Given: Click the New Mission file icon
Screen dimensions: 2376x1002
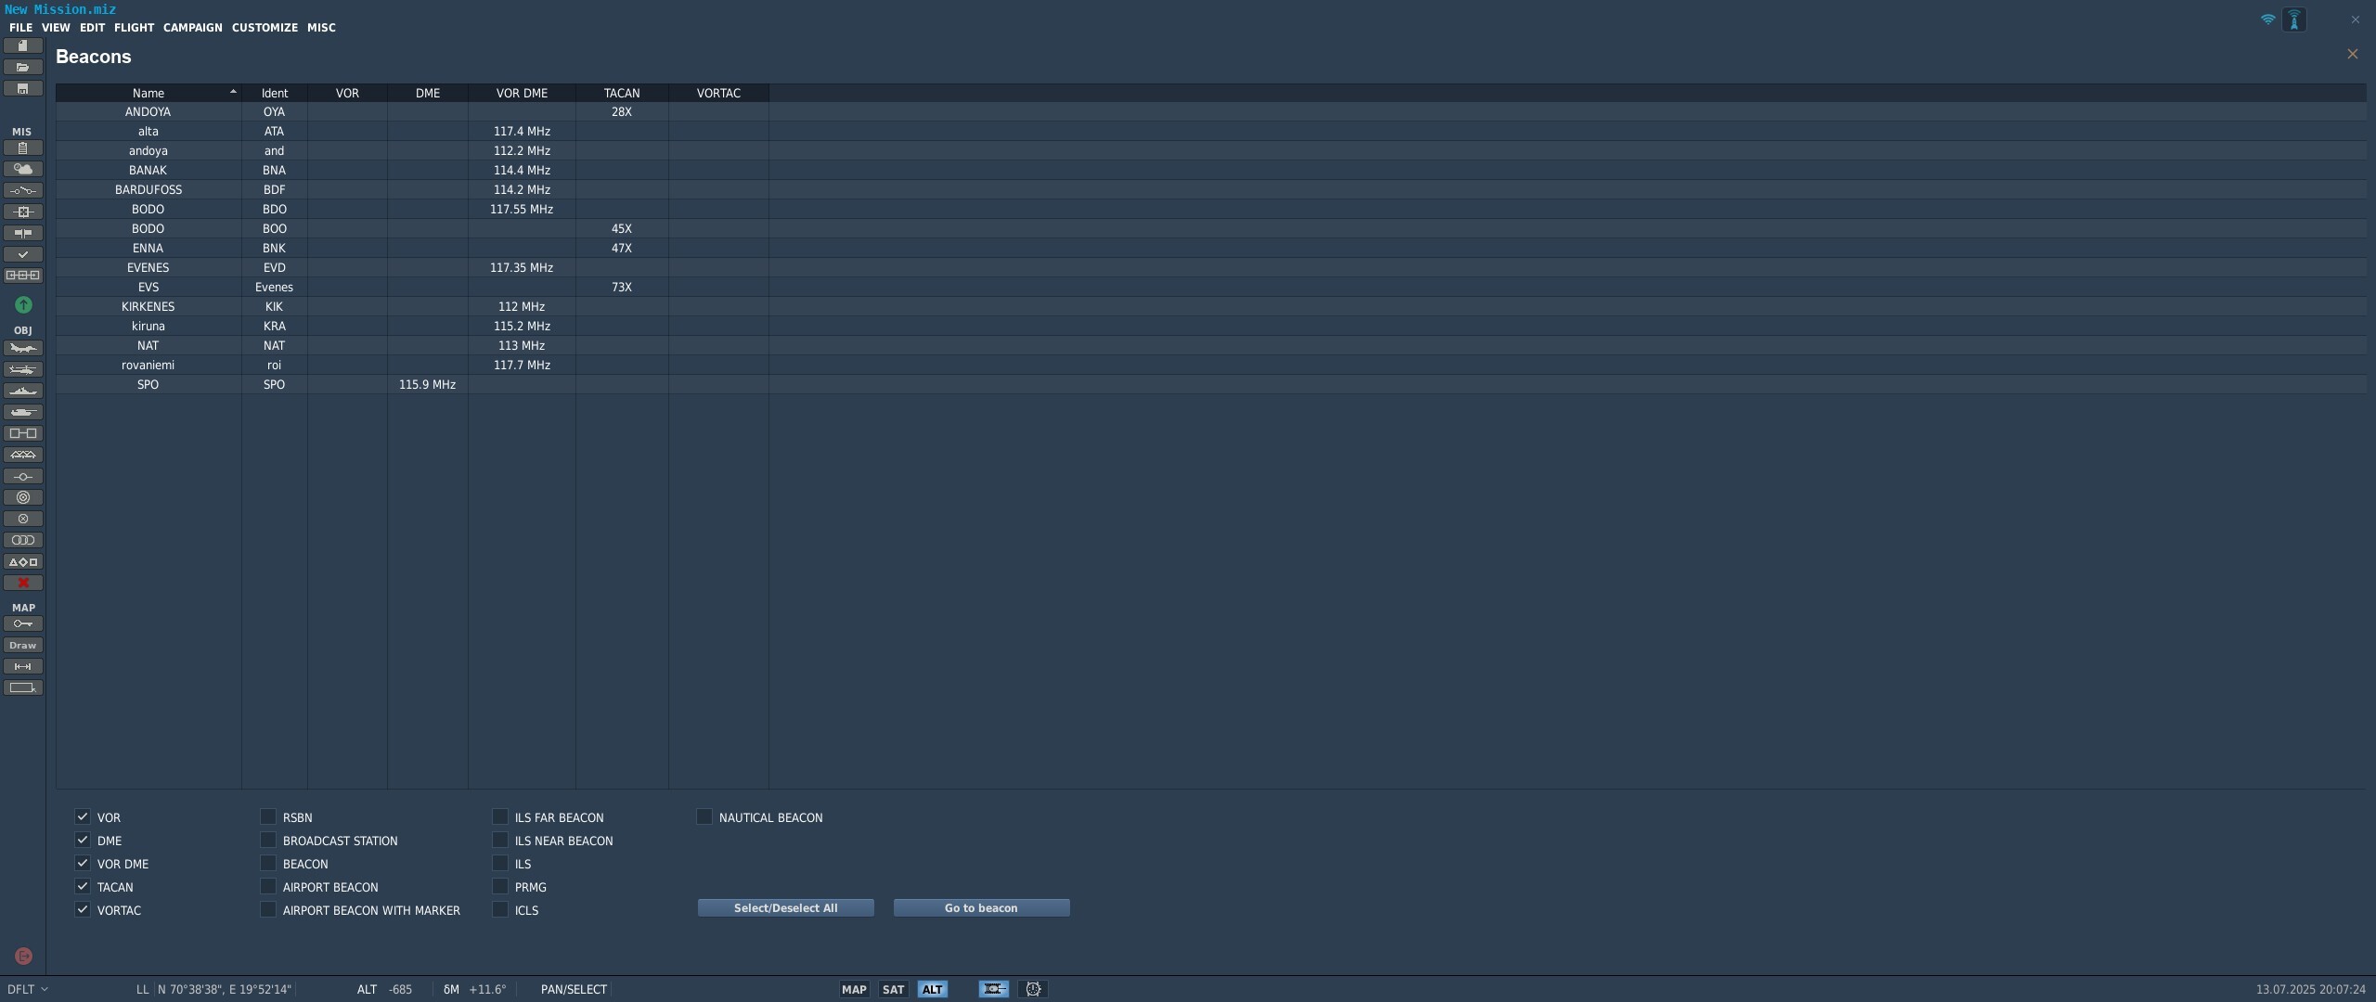Looking at the screenshot, I should [x=23, y=45].
